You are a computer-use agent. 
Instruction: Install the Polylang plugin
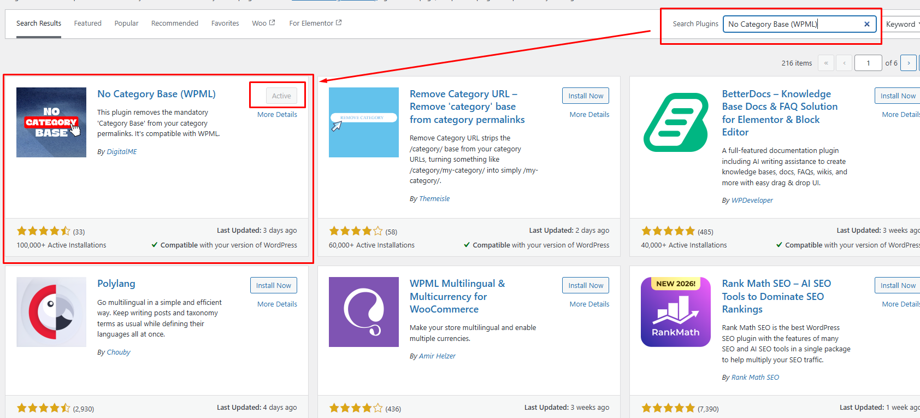pos(274,285)
